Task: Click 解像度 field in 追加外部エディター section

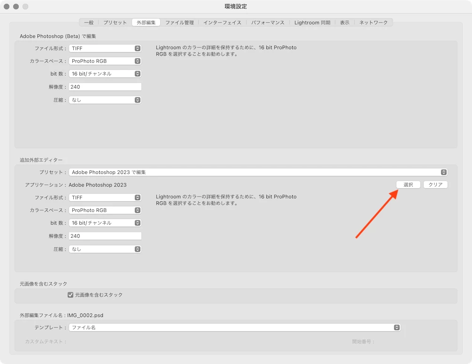Action: (105, 236)
